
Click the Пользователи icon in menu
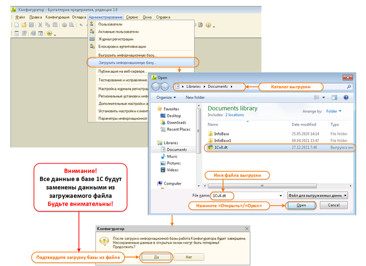pos(92,25)
